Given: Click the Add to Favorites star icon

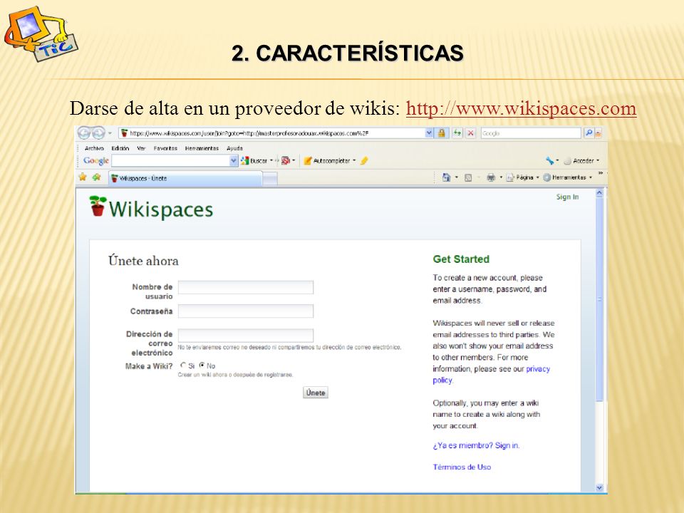Looking at the screenshot, I should [x=96, y=177].
